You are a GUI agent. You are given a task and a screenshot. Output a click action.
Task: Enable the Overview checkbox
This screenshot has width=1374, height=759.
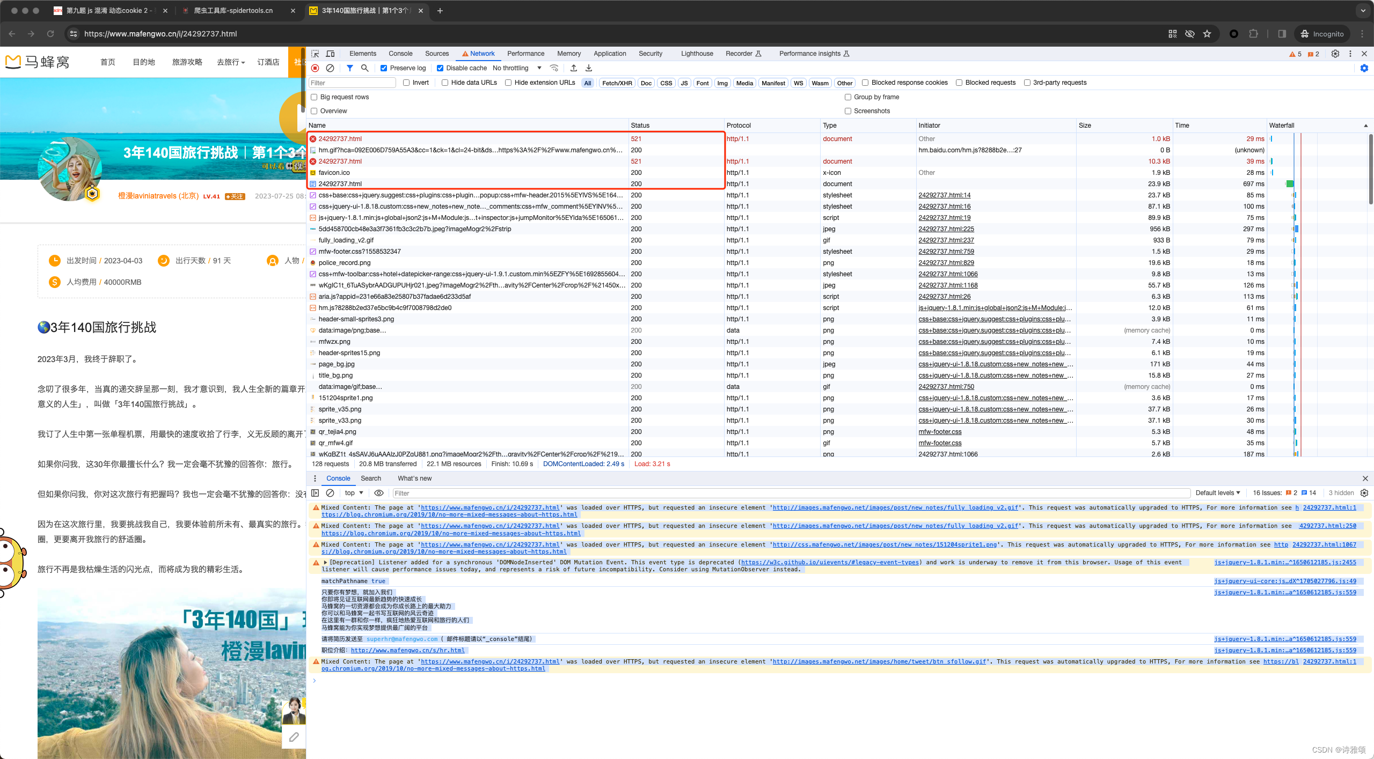[x=314, y=111]
